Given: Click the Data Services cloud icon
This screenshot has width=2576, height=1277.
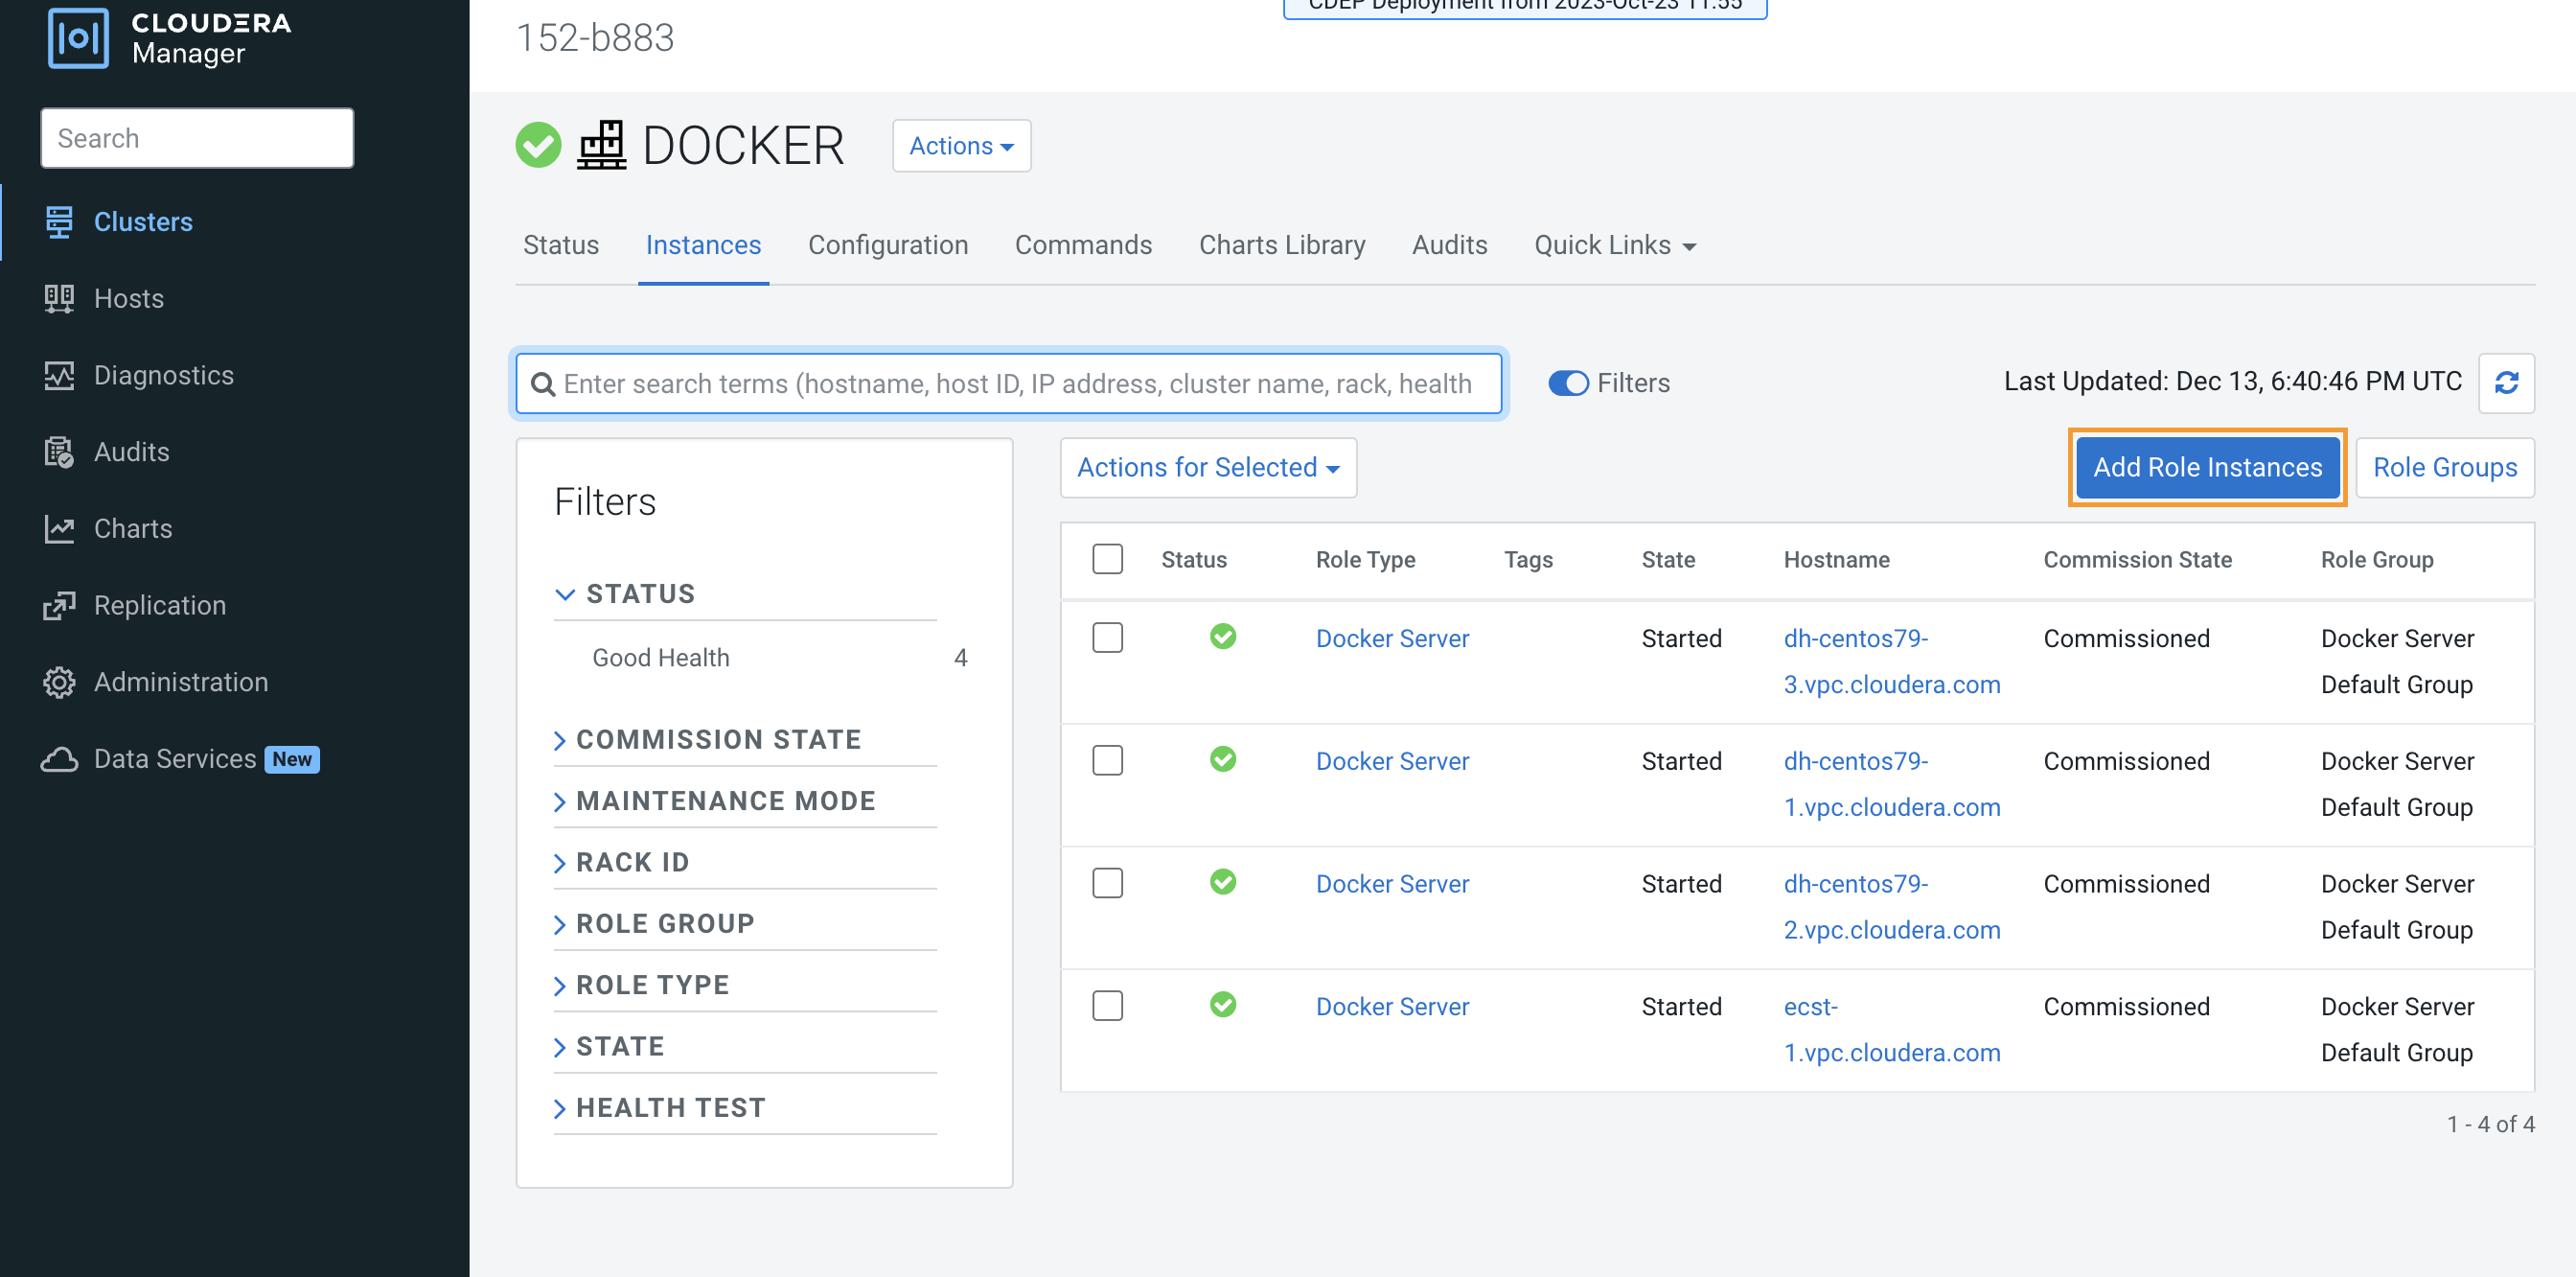Looking at the screenshot, I should click(59, 760).
